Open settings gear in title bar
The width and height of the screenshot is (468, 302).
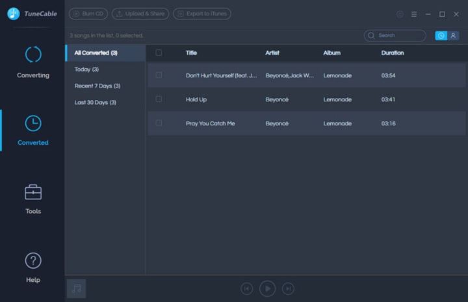(400, 14)
